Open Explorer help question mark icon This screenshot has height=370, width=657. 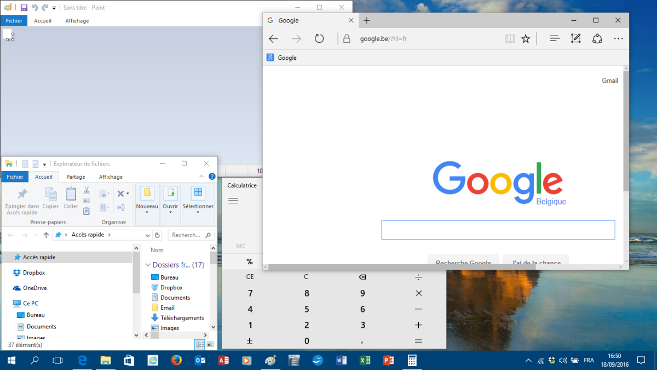pos(211,177)
